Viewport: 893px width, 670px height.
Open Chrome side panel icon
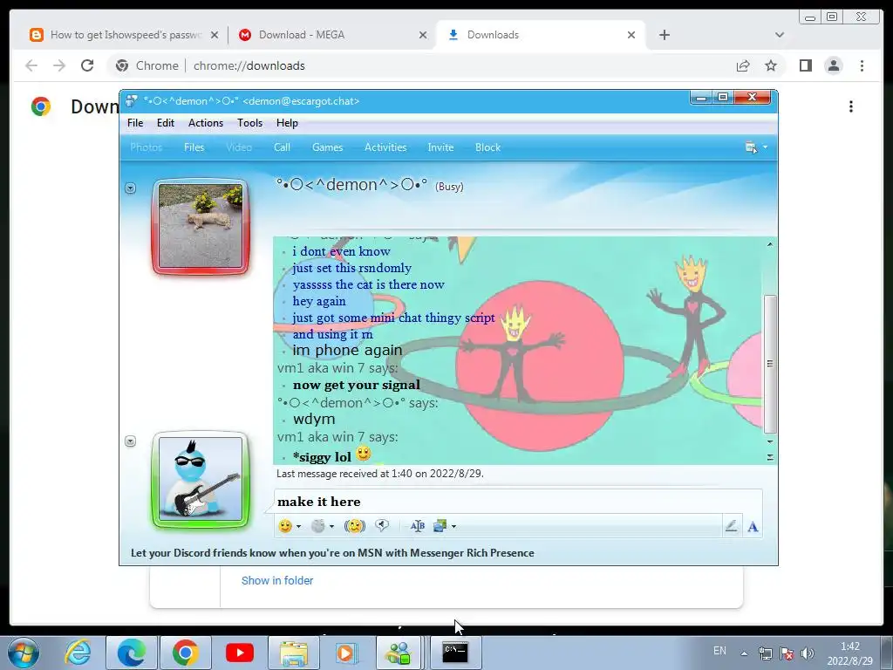pos(805,65)
